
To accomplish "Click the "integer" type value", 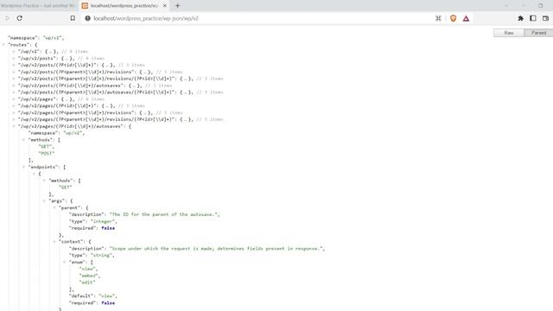I will (x=103, y=221).
